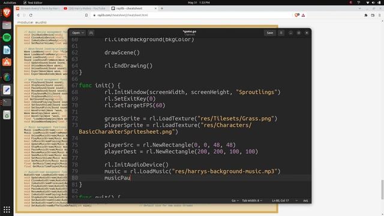Open the Brave browser from the dock
This screenshot has height=216, width=384.
tap(7, 13)
